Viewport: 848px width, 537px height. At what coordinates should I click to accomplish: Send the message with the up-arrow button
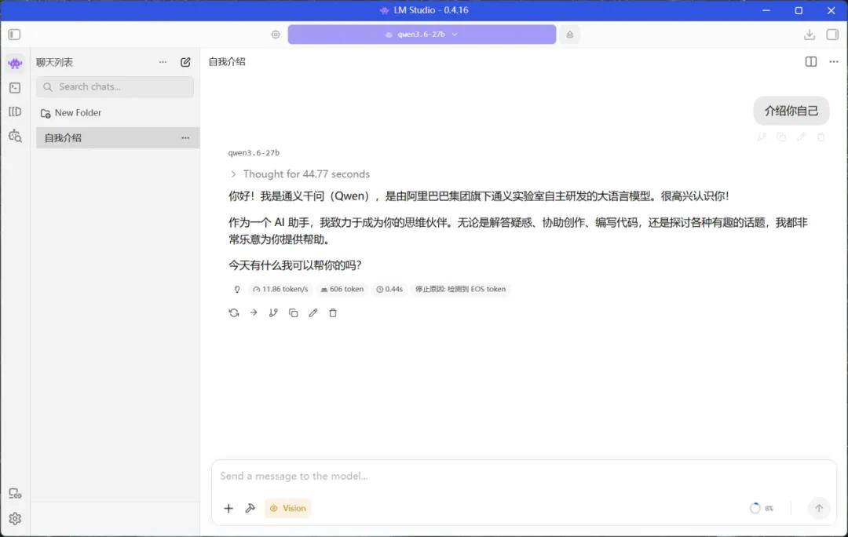pyautogui.click(x=819, y=508)
